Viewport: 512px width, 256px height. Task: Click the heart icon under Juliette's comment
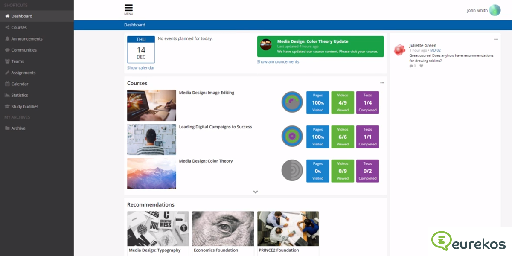(421, 66)
